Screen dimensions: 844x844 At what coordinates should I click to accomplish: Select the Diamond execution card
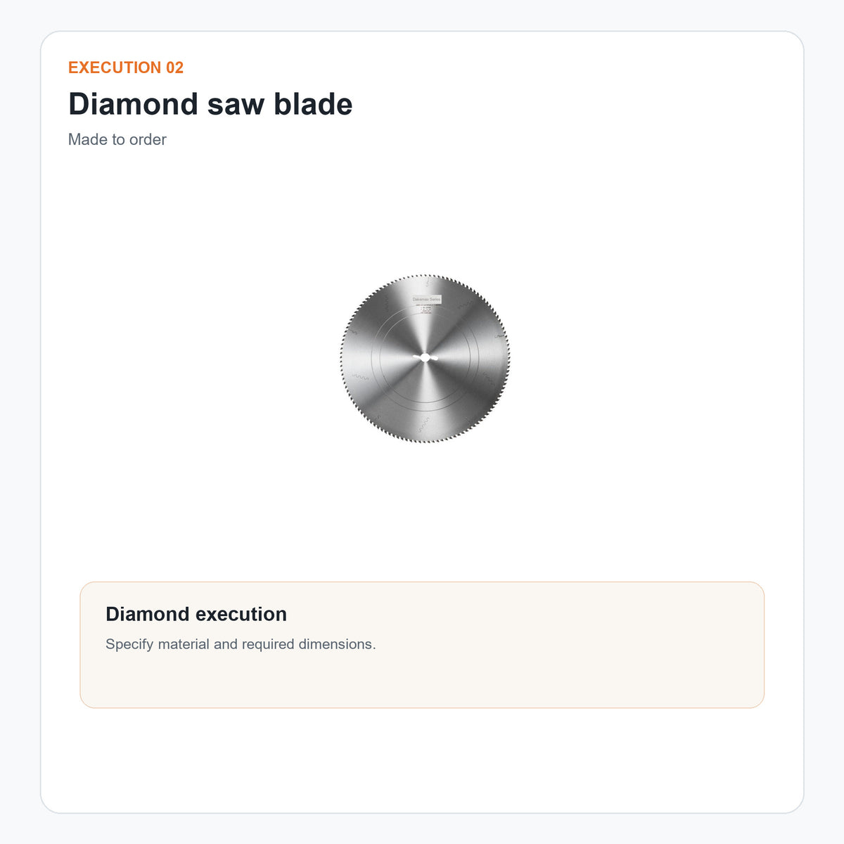[x=422, y=645]
